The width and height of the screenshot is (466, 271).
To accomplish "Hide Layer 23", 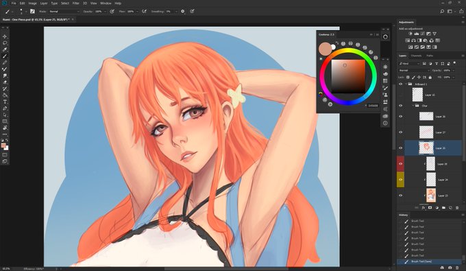I will [x=401, y=196].
